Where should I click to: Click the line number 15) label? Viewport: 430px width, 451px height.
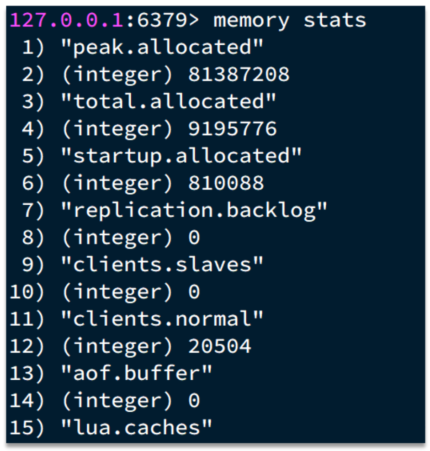[x=27, y=428]
